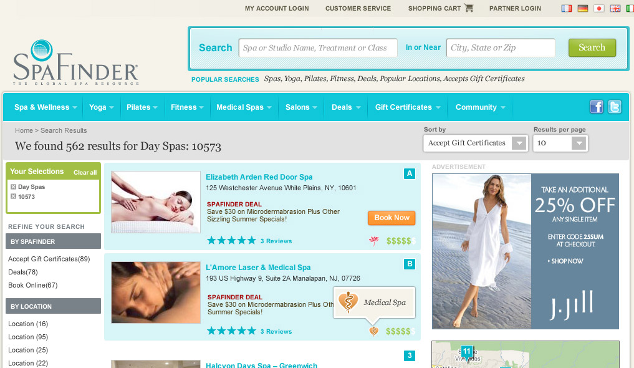Screen dimensions: 634x368
Task: Click the Book Now button
Action: coord(391,218)
